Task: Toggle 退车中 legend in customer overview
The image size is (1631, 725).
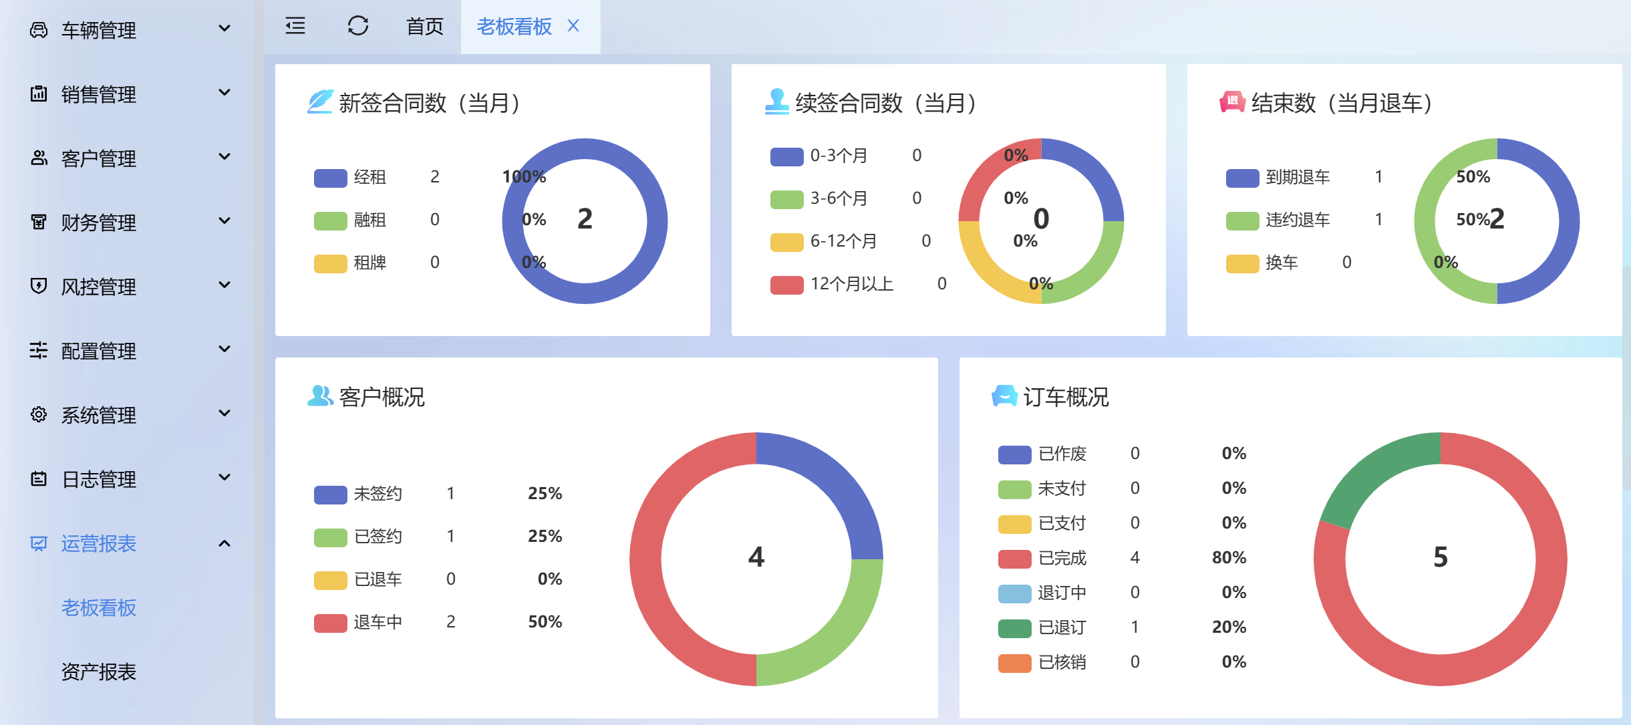Action: pos(377,622)
